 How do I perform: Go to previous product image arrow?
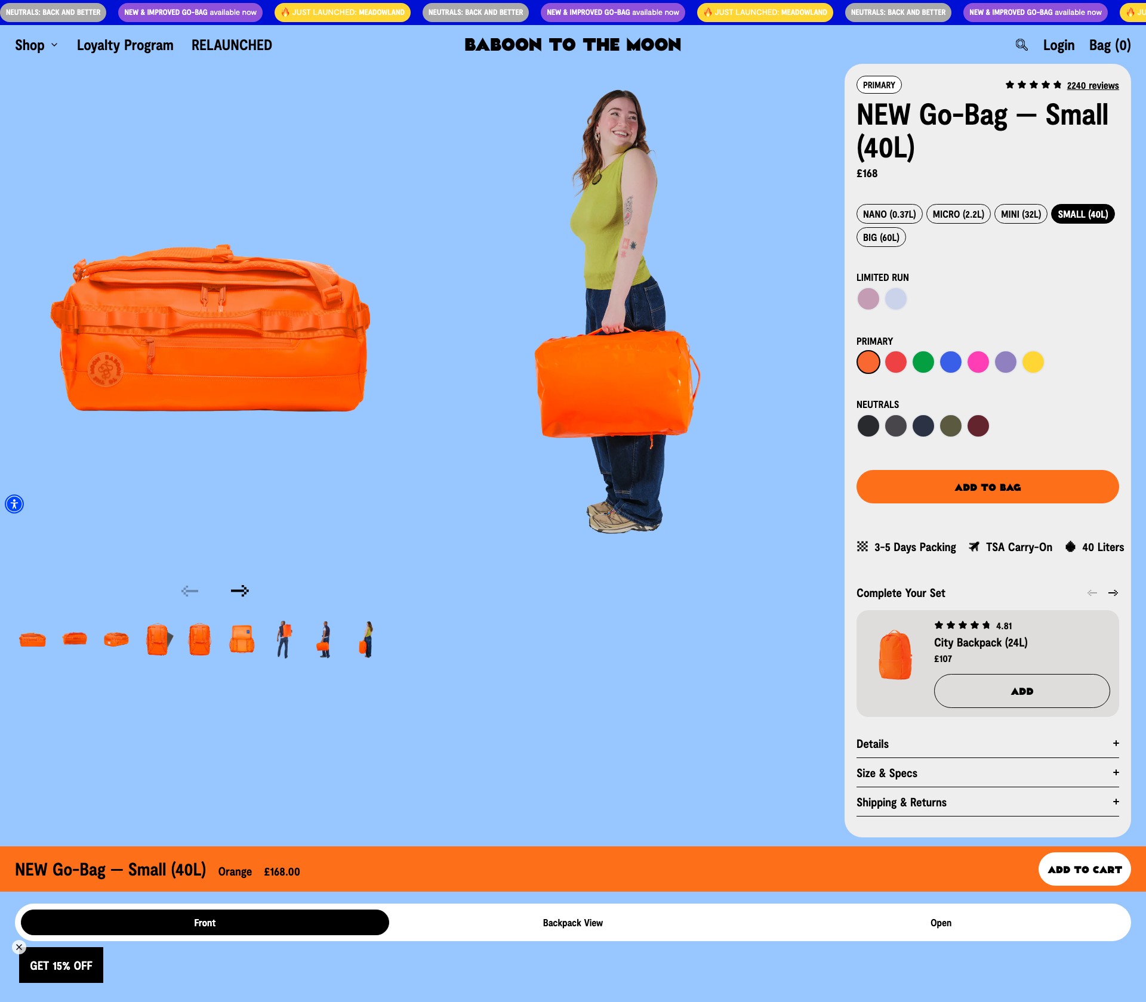pyautogui.click(x=190, y=590)
